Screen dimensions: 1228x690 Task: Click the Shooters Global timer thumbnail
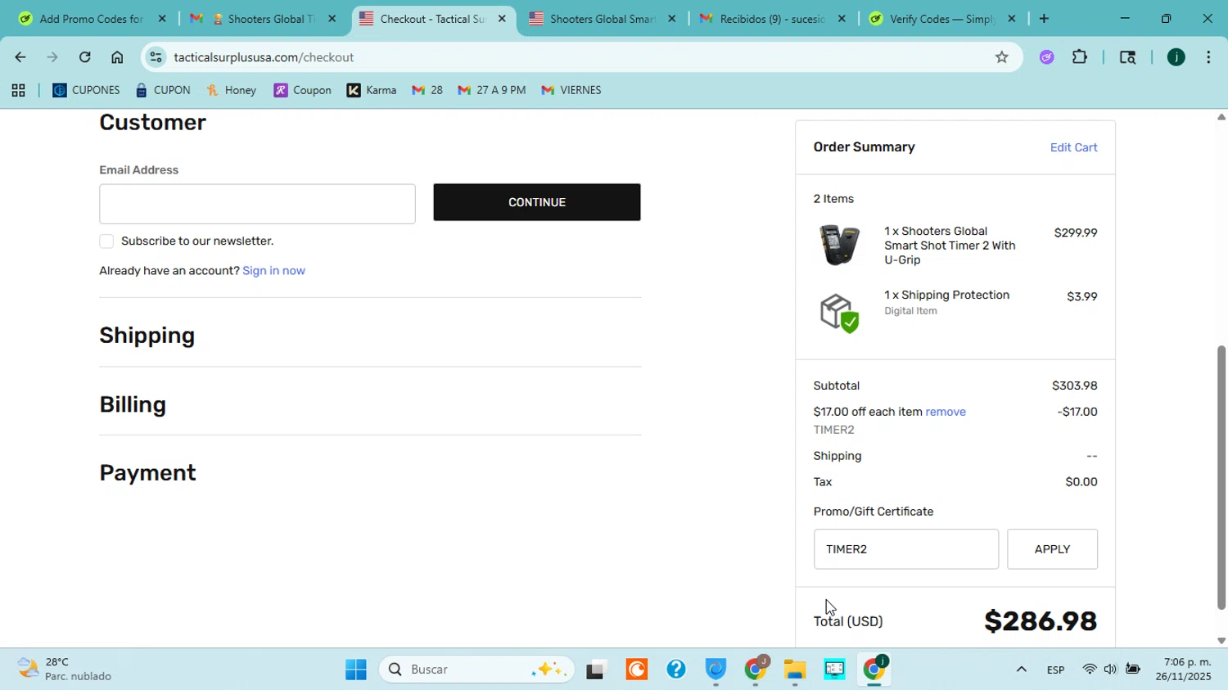pos(839,245)
